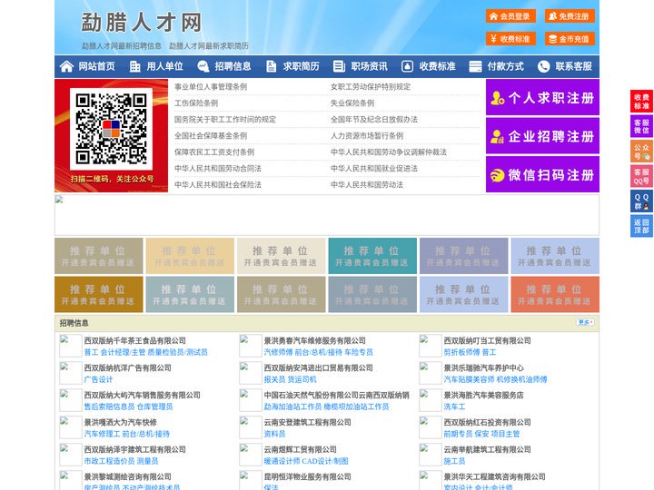
Task: Open 用人单位 navigation item
Action: [164, 66]
